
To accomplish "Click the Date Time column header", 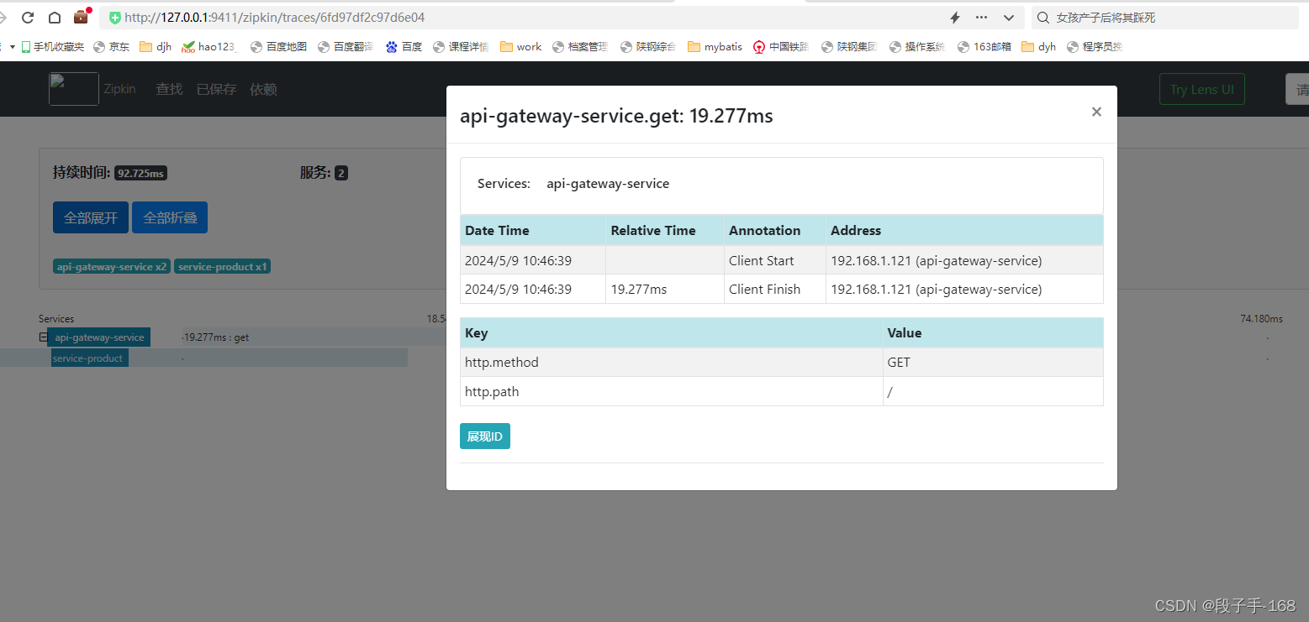I will tap(533, 230).
